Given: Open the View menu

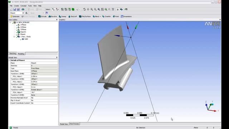Looking at the screenshot, I should click(35, 6).
